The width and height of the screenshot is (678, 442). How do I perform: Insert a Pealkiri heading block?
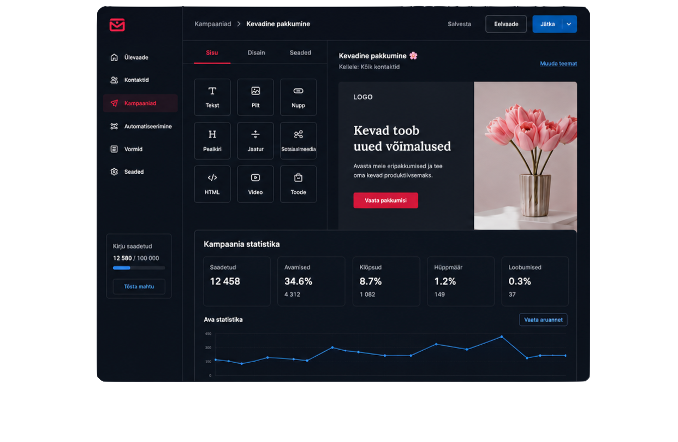pos(212,141)
